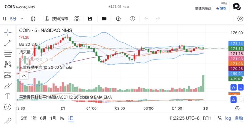Click the 170.26 maroon price label

pyautogui.click(x=236, y=69)
